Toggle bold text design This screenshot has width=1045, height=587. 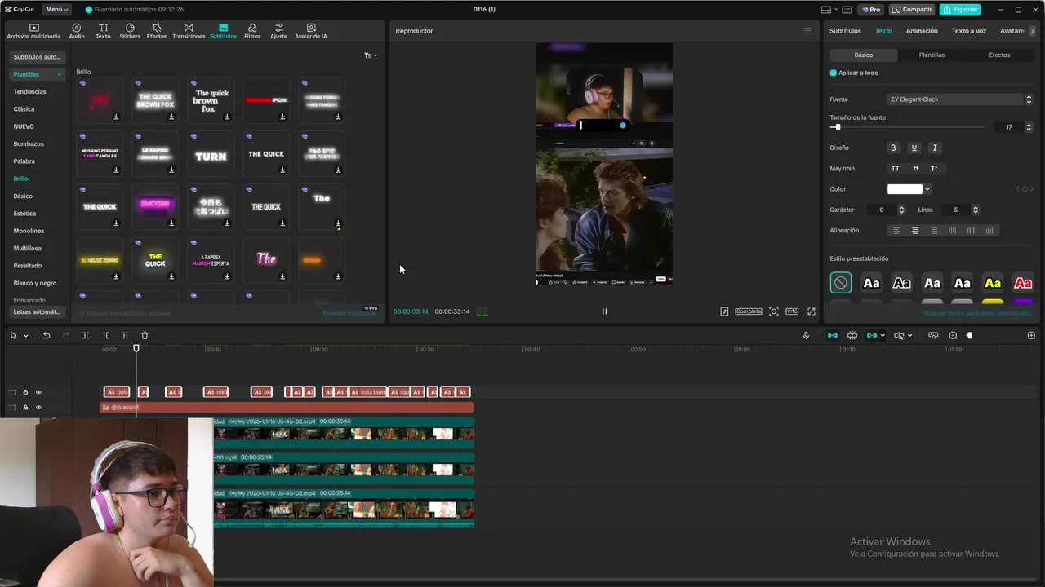(893, 148)
